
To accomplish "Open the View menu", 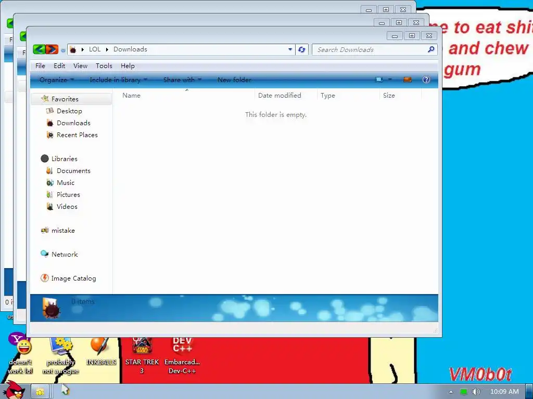I will pos(80,66).
